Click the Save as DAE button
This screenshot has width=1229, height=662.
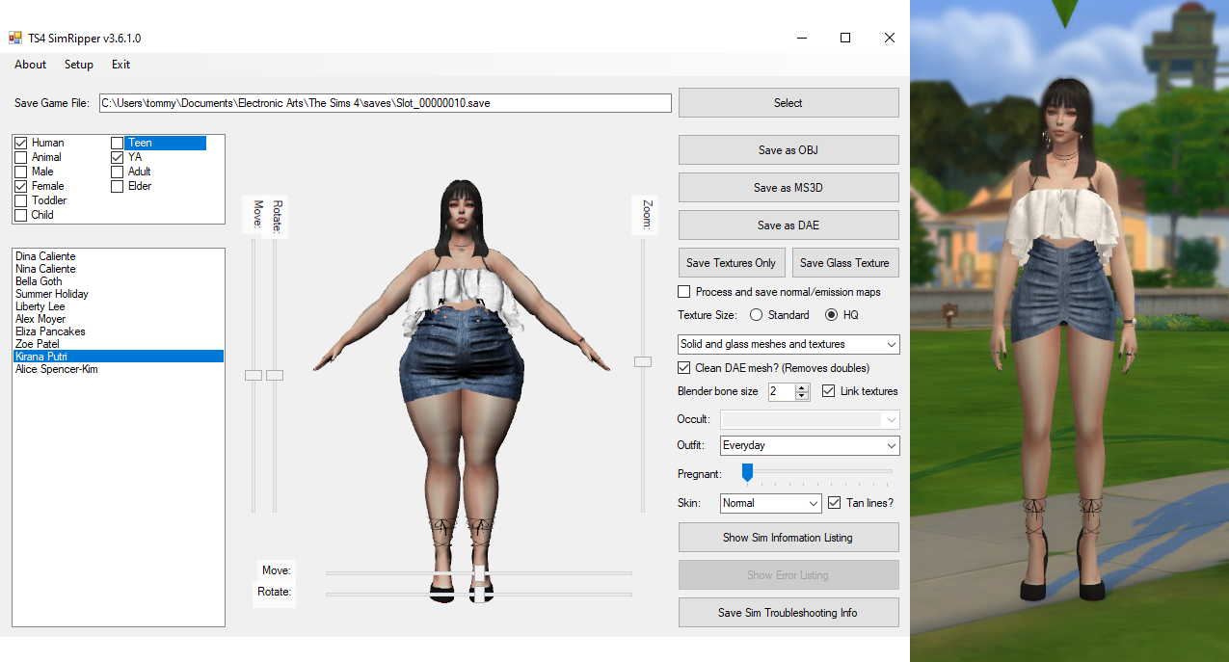click(788, 225)
